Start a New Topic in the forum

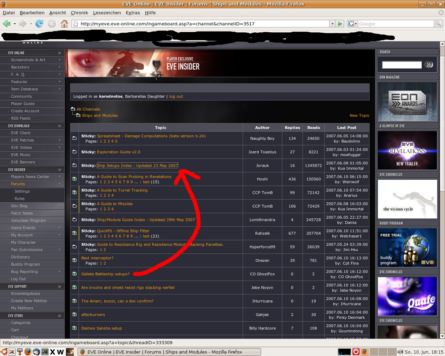pos(359,115)
